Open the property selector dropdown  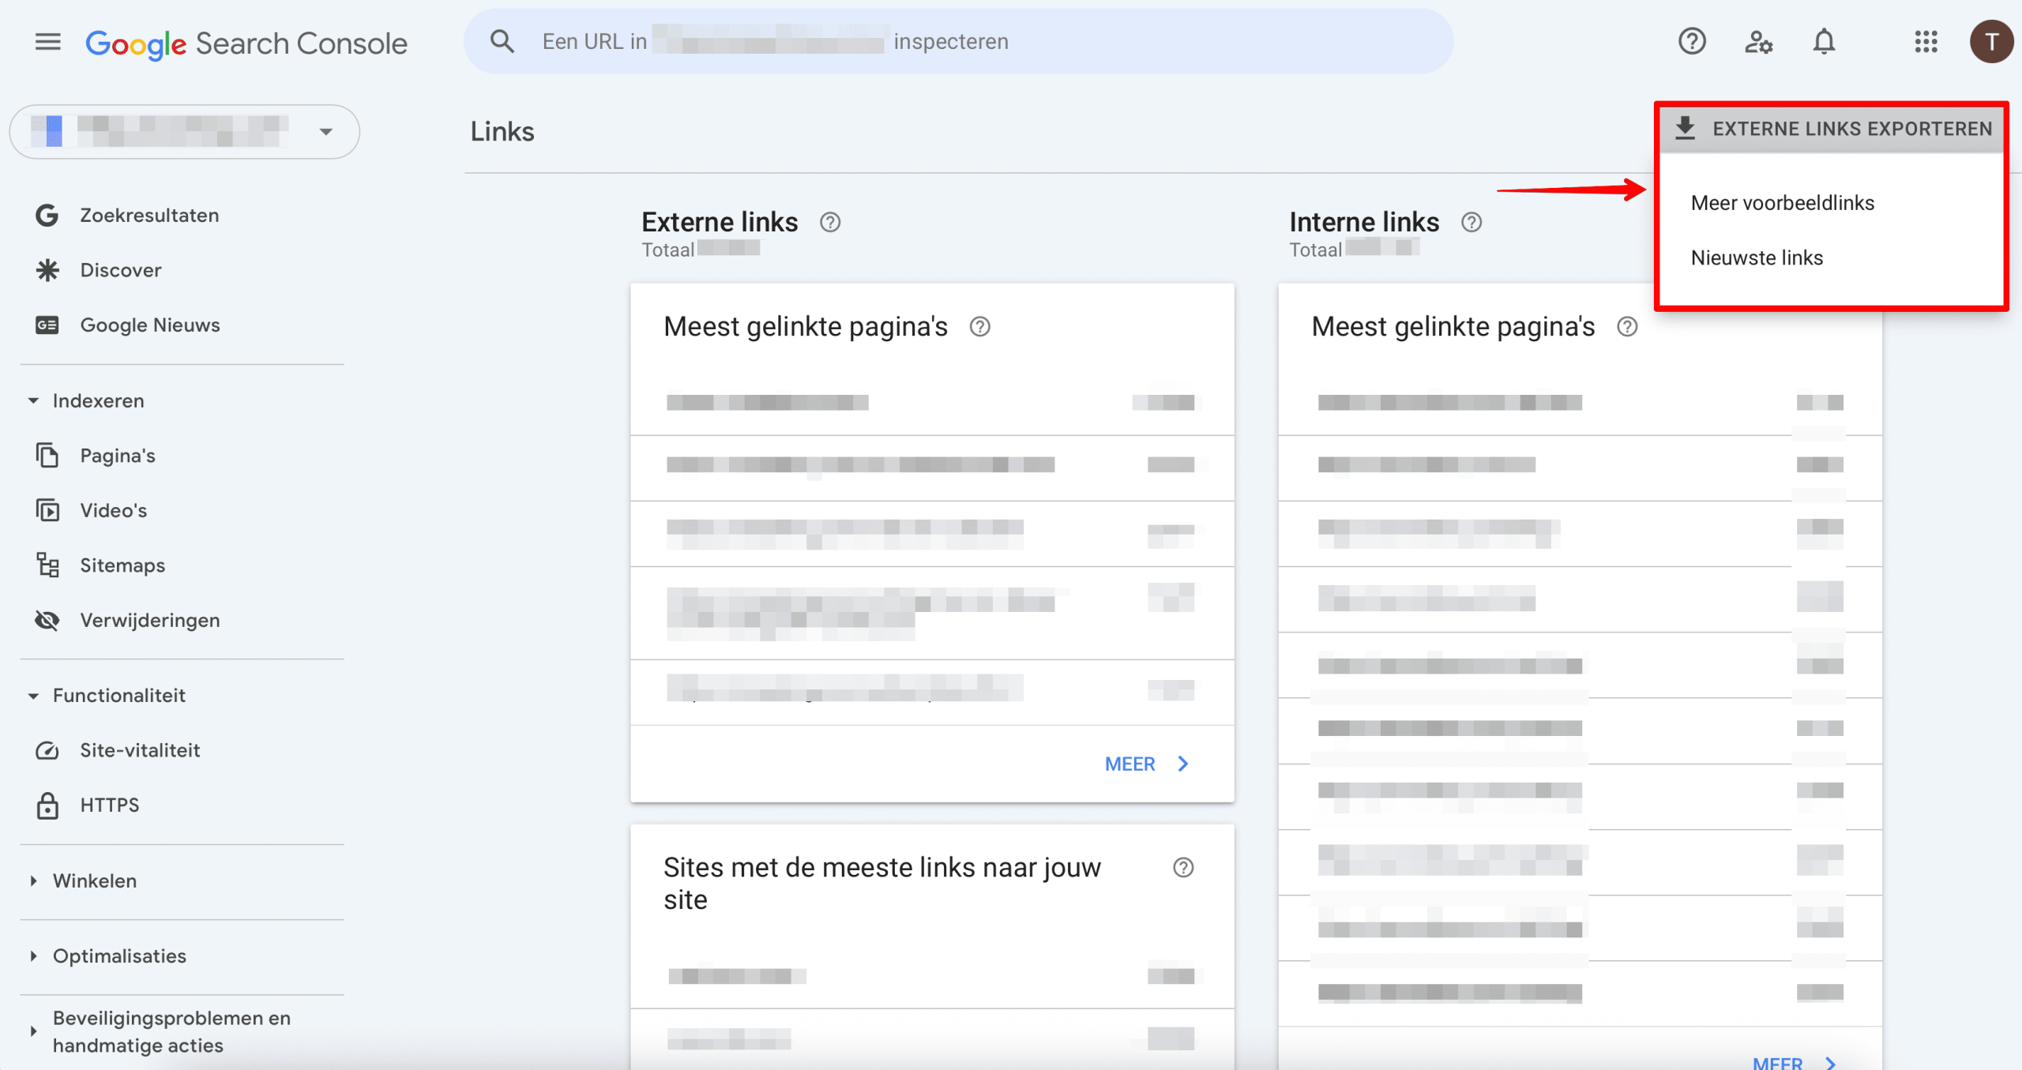pos(185,132)
